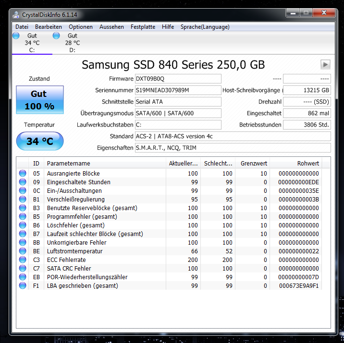This screenshot has height=343, width=344.
Task: Click the Laufwerksbuchstaben field
Action: (178, 125)
